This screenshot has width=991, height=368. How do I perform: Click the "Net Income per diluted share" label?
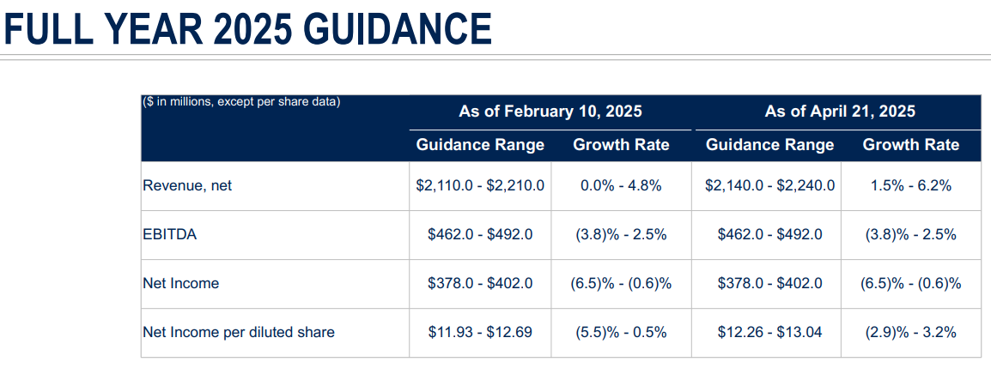pyautogui.click(x=238, y=332)
